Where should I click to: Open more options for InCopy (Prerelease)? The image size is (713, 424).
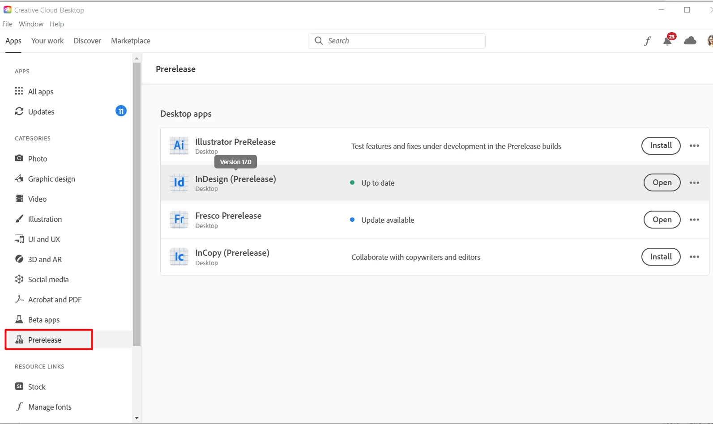click(694, 257)
